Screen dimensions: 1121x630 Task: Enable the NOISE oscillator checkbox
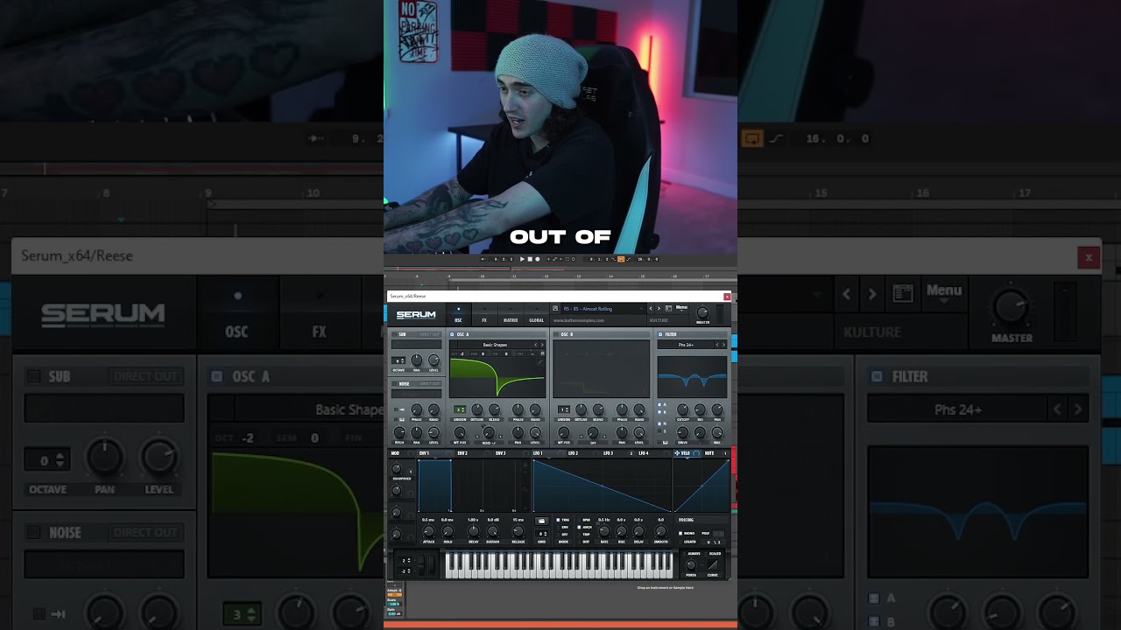(394, 383)
